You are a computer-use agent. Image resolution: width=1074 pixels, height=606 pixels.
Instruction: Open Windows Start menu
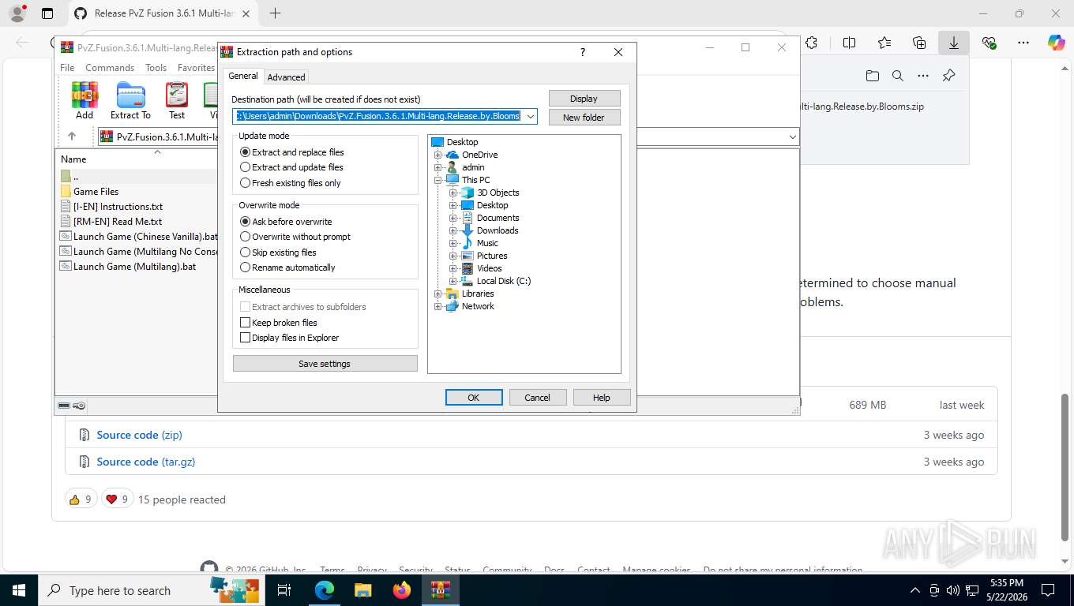click(19, 590)
